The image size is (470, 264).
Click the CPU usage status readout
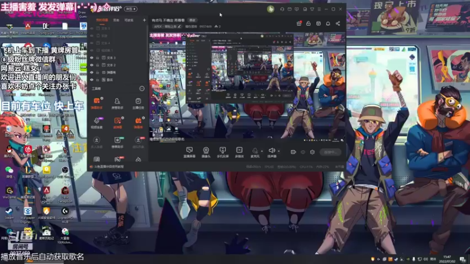(306, 167)
